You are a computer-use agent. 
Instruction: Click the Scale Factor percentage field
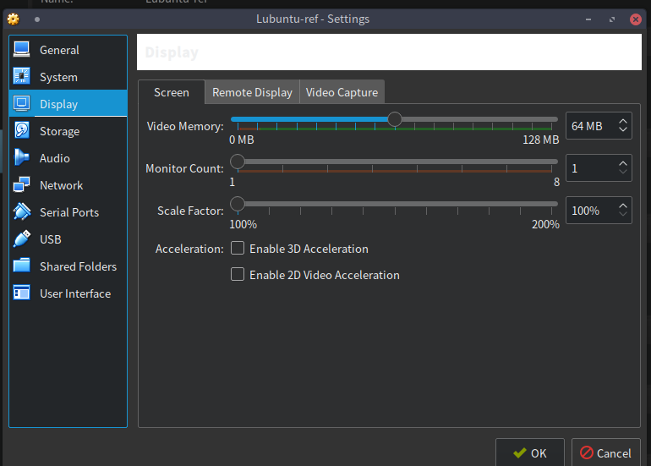[x=589, y=211]
